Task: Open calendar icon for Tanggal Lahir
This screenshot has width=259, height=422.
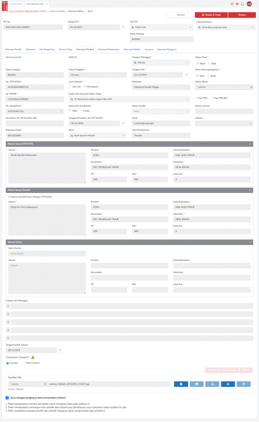Action: pos(187,75)
